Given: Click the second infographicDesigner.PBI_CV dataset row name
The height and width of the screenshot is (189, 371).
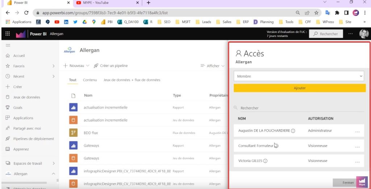Looking at the screenshot, I should tap(127, 184).
